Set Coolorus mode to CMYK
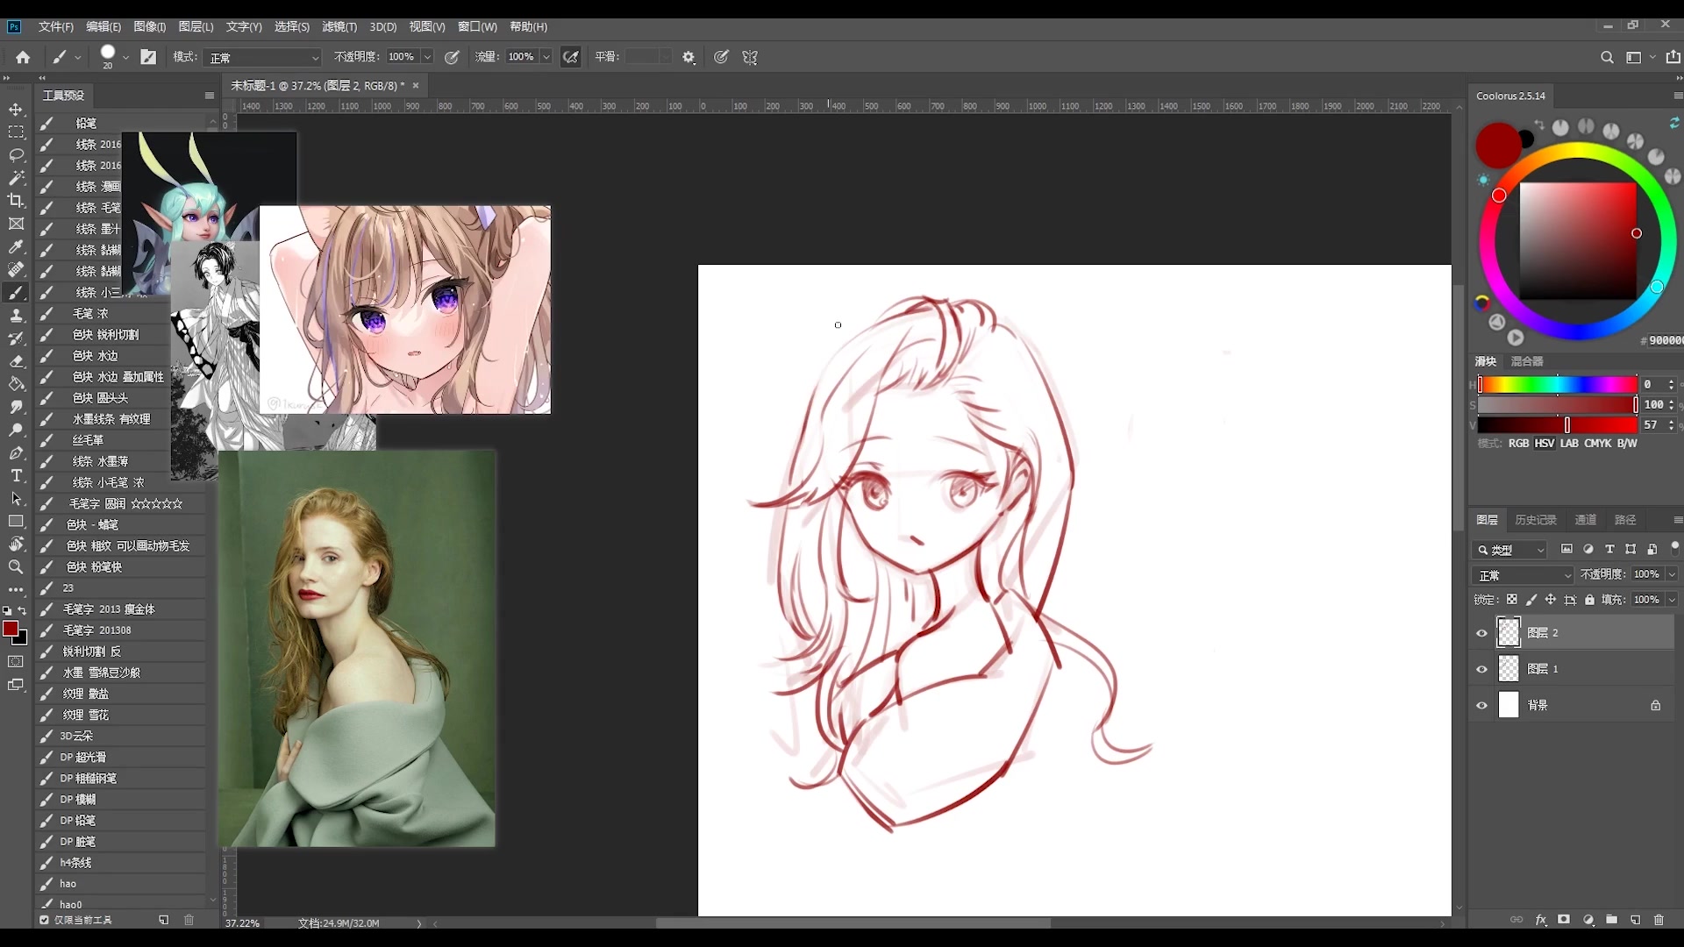 [x=1597, y=444]
